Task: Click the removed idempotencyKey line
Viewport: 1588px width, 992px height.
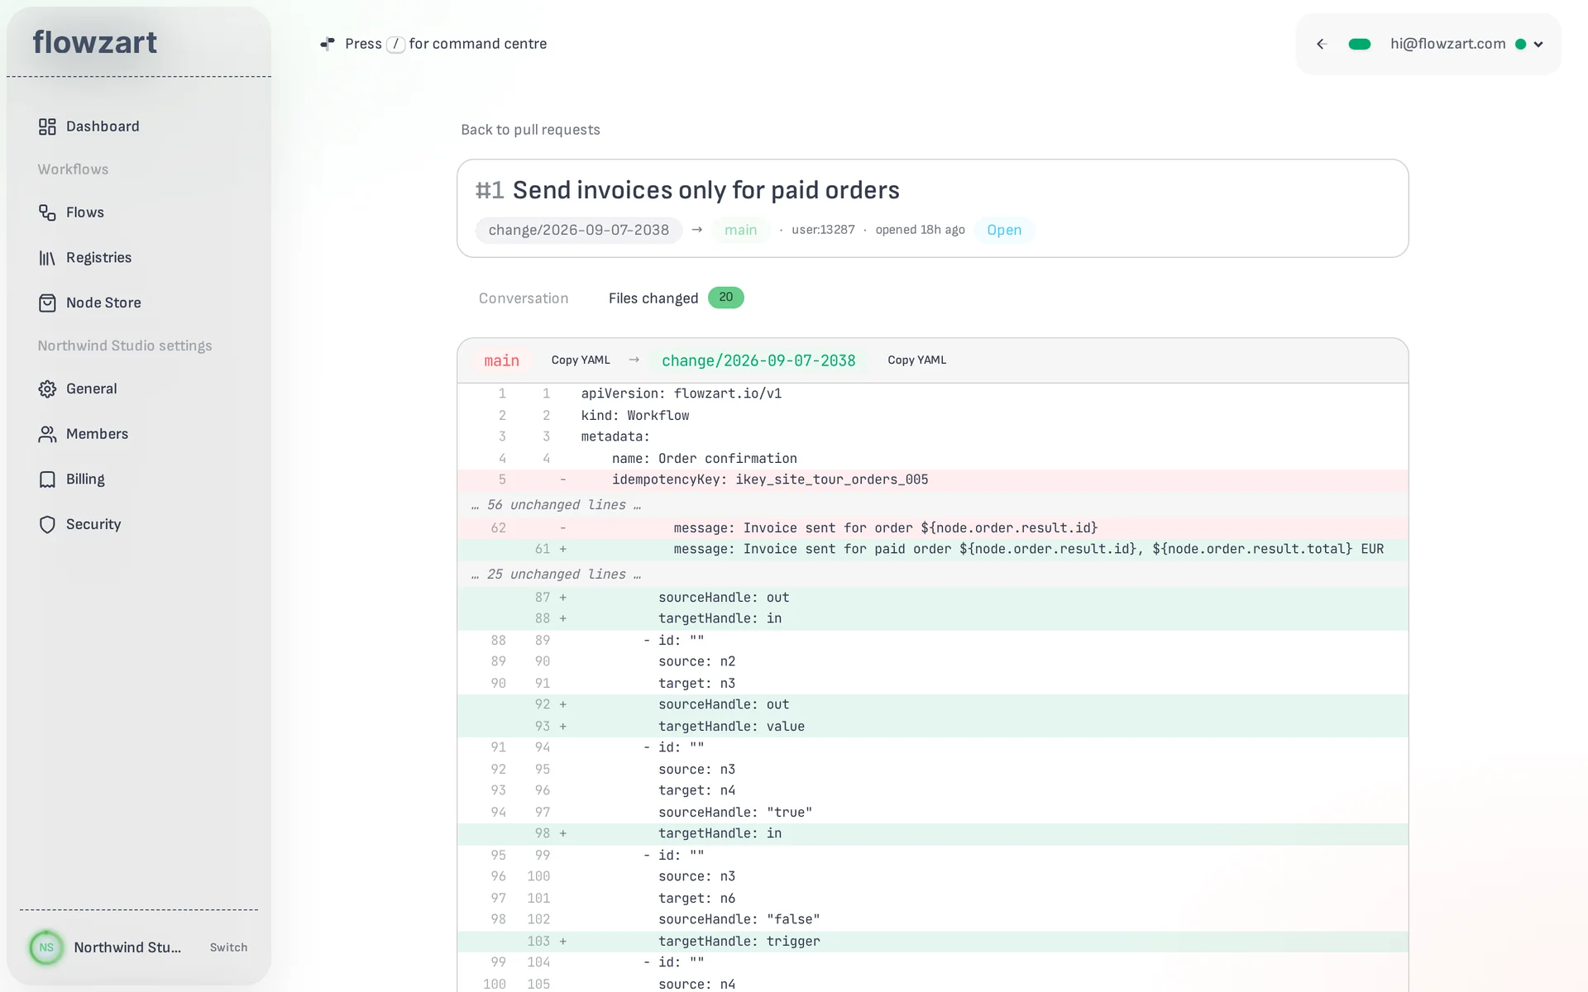Action: point(933,479)
